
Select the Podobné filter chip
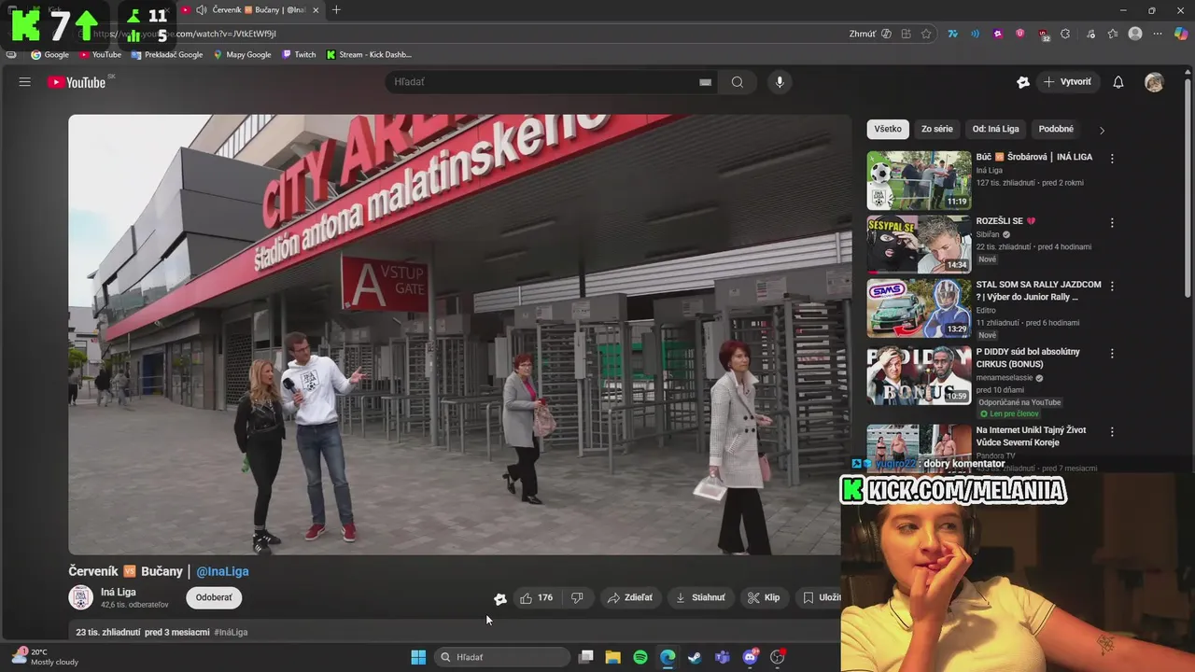pyautogui.click(x=1056, y=129)
